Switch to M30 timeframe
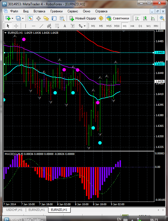Screen dimensions: 168x221 click(x=117, y=26)
